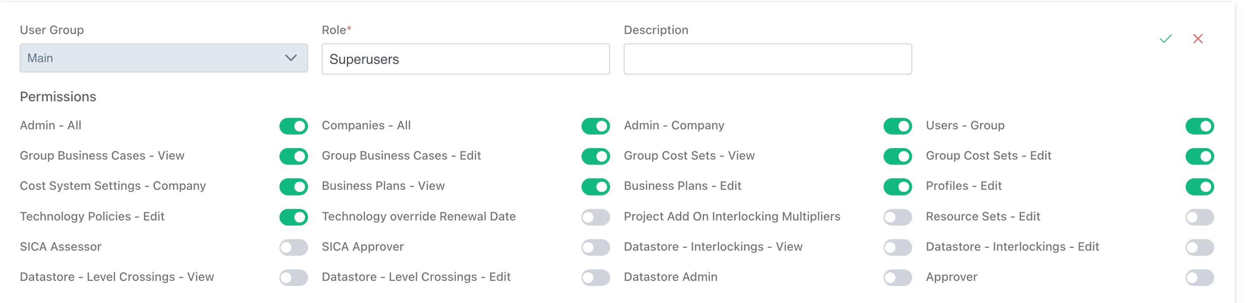Switch on SICA Approver toggle

[595, 247]
